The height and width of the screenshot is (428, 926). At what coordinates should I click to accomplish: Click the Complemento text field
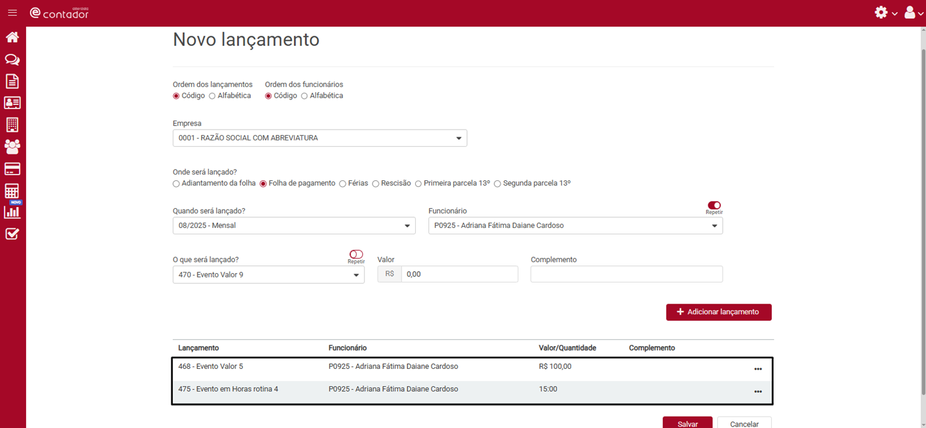click(626, 274)
